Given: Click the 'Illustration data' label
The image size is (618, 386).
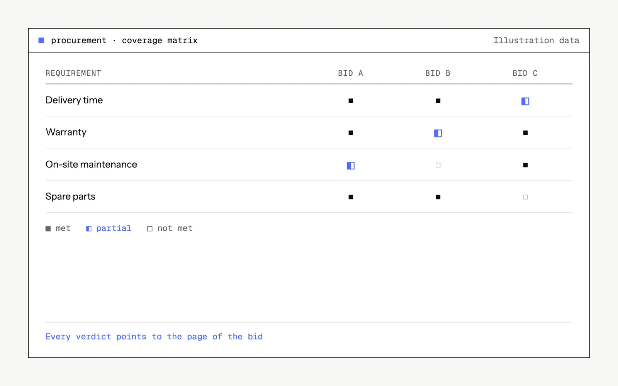Looking at the screenshot, I should coord(537,41).
